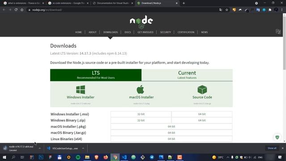Open the notification center in the taskbar
The width and height of the screenshot is (286, 161).
(x=280, y=157)
